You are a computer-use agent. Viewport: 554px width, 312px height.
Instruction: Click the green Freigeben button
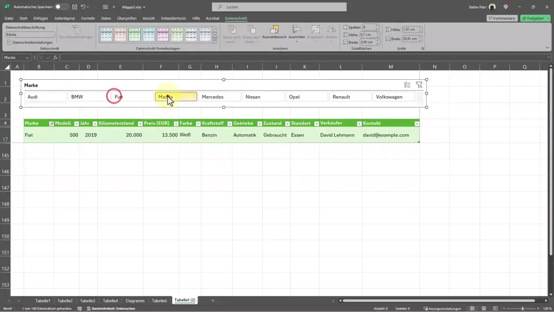(535, 19)
